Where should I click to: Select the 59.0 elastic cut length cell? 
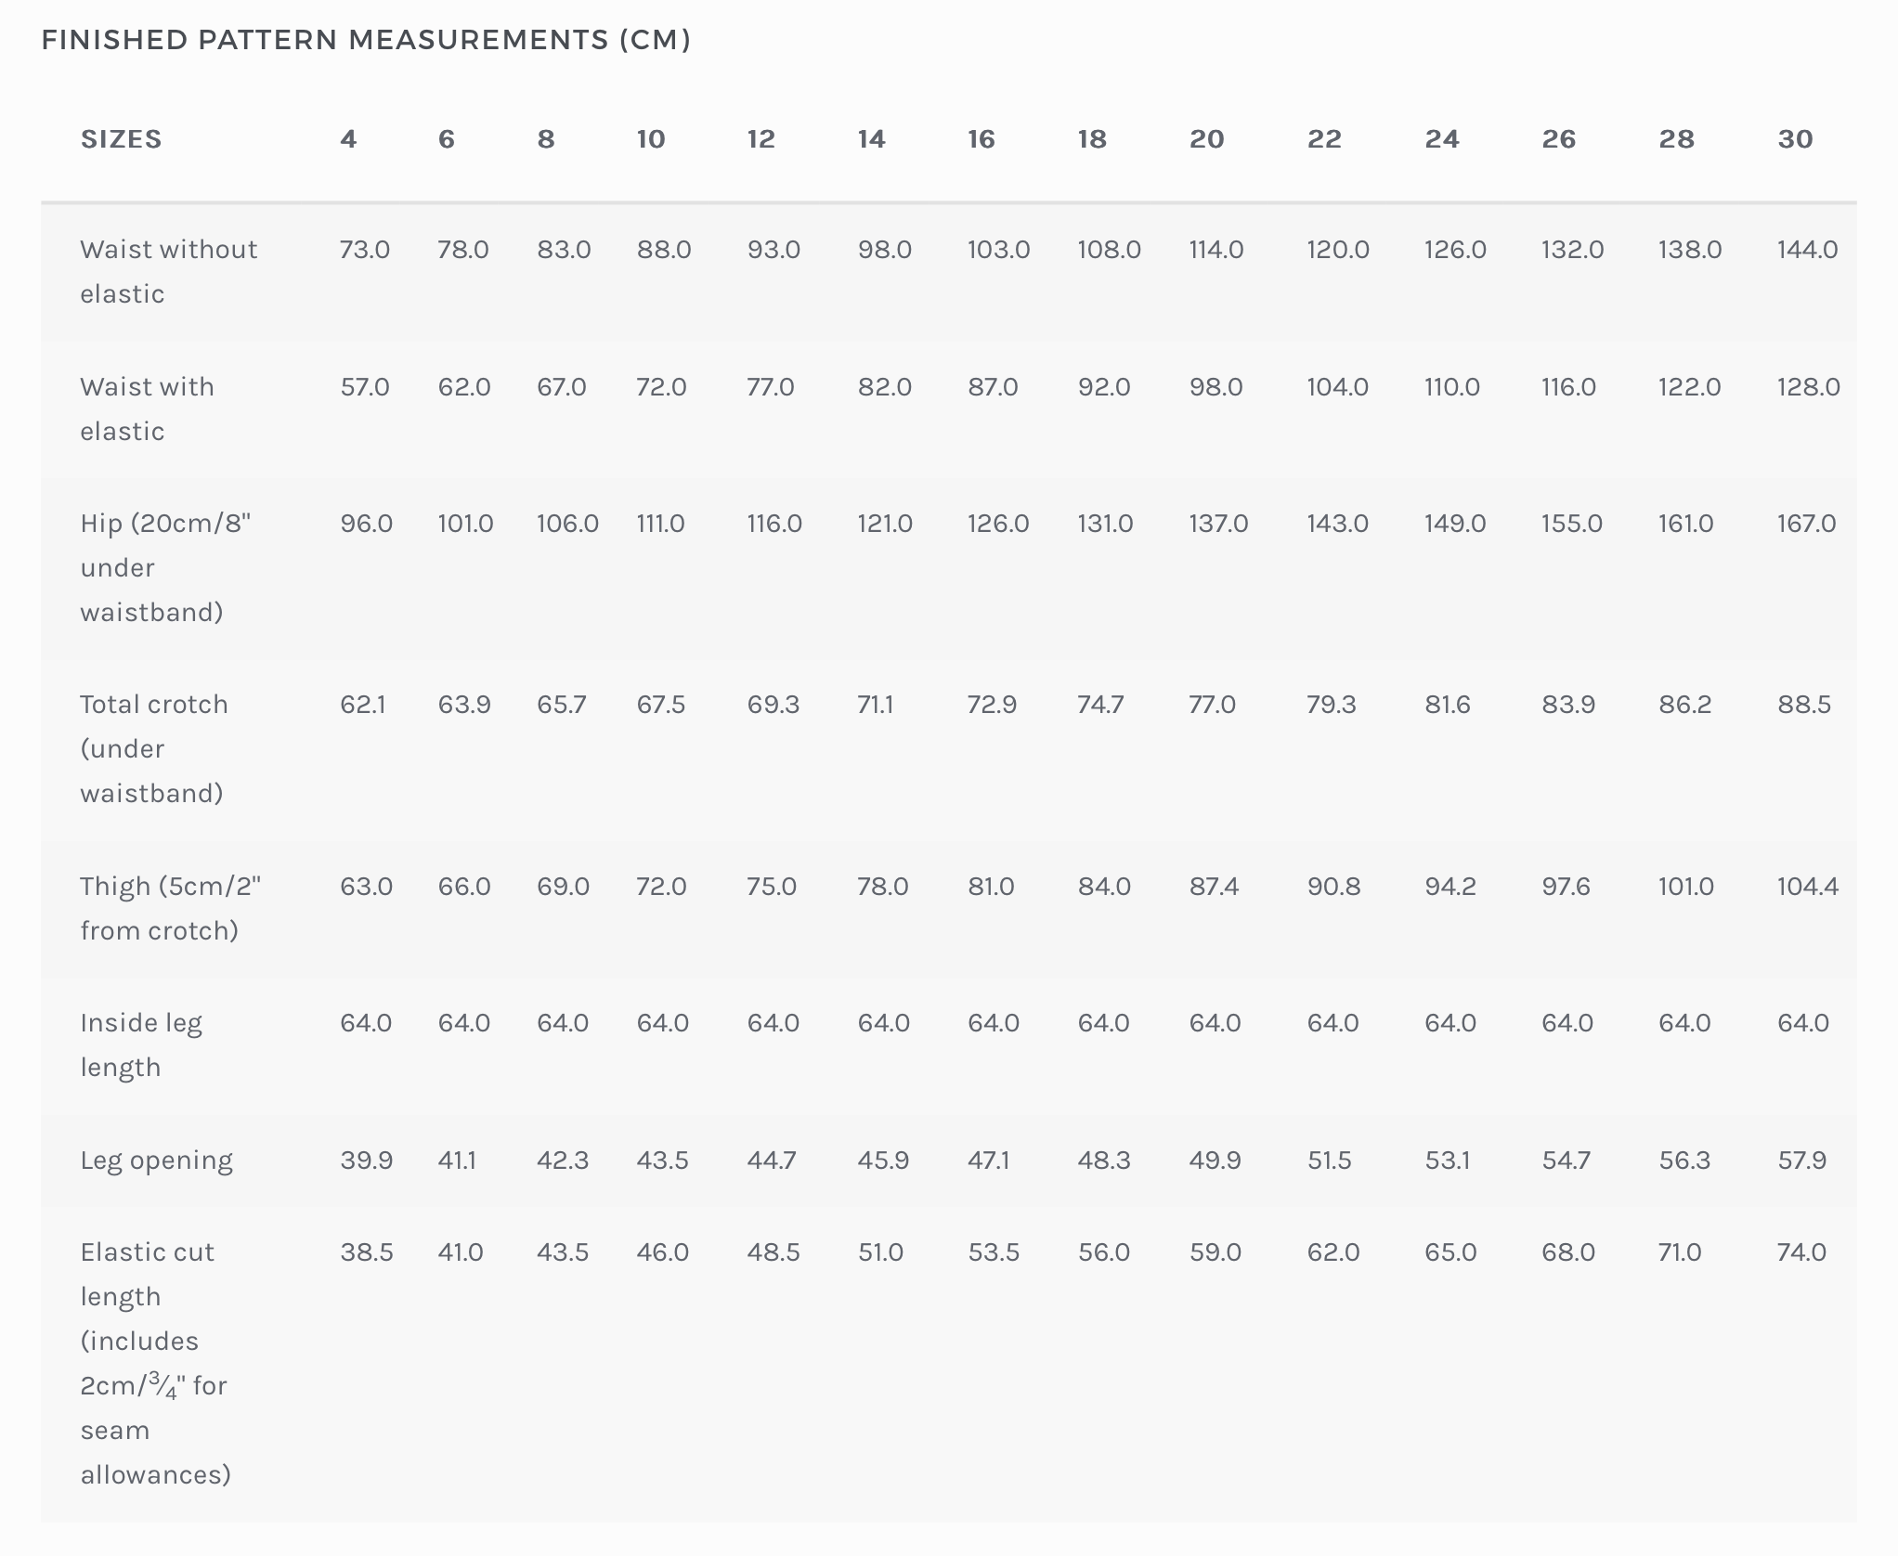click(1215, 1252)
